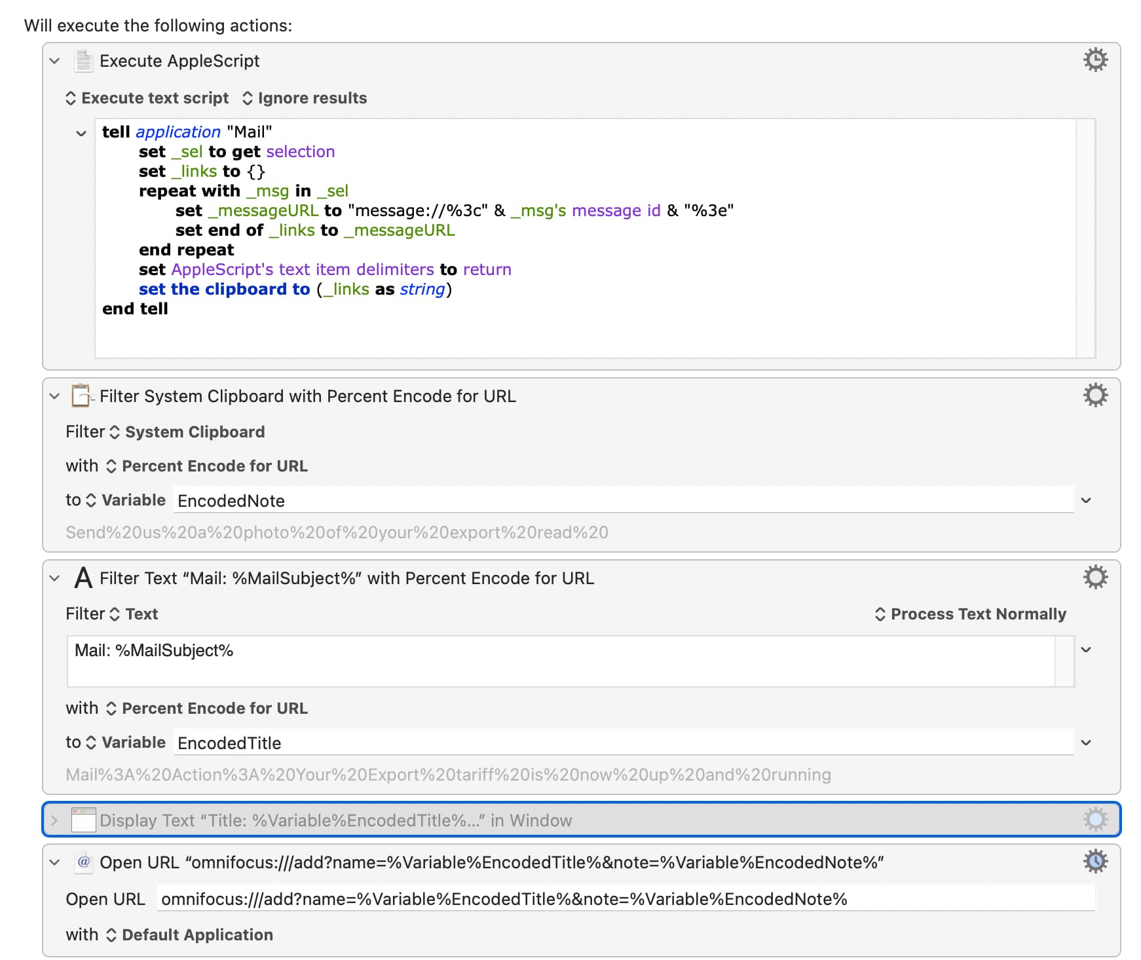Image resolution: width=1141 pixels, height=960 pixels.
Task: Click the letter A icon of Filter Text
Action: click(x=83, y=578)
